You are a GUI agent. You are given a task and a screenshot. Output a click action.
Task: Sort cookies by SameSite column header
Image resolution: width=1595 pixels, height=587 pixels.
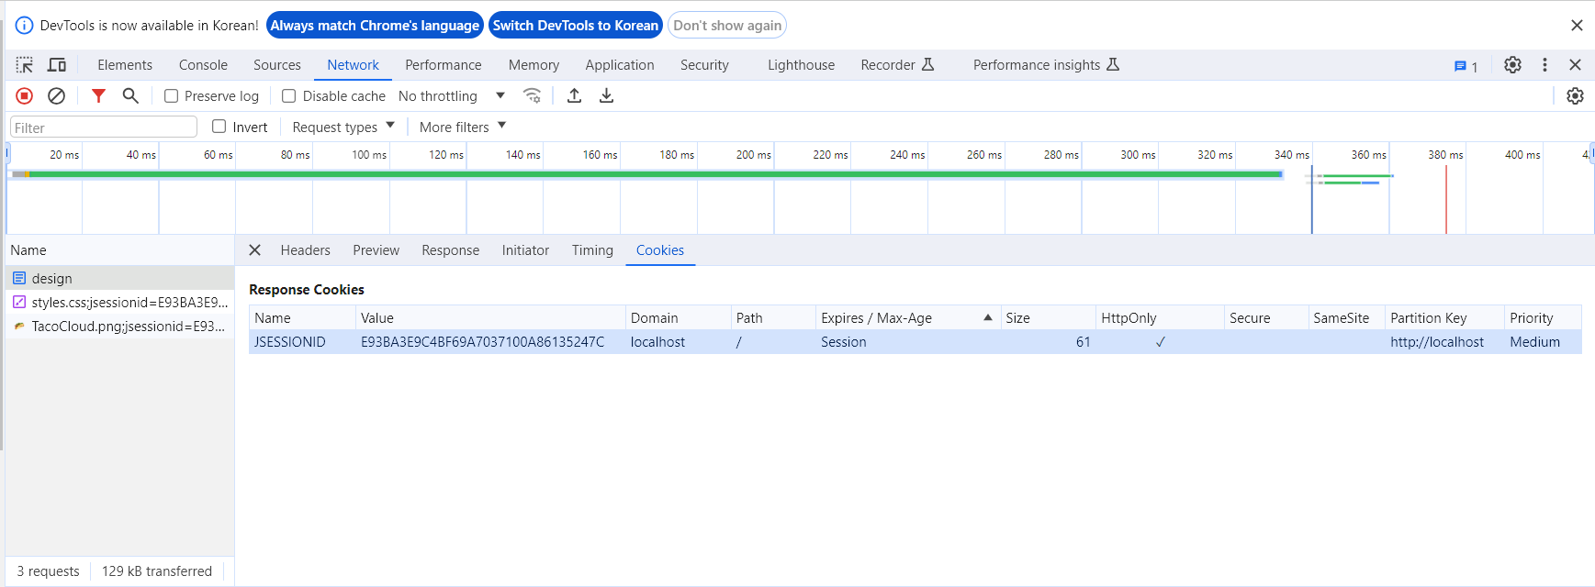pos(1346,317)
